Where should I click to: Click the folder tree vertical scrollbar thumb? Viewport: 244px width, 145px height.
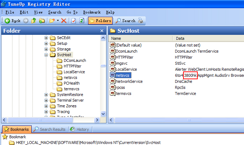[103, 66]
